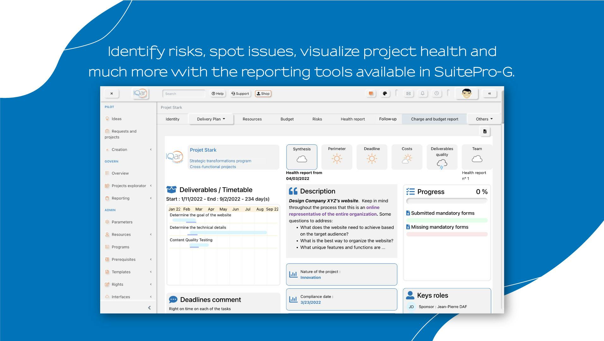The image size is (604, 341).
Task: Click the Strategic transformations program link
Action: click(x=220, y=161)
